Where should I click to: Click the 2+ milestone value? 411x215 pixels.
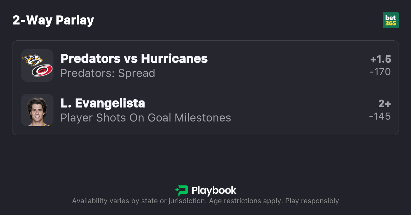384,104
